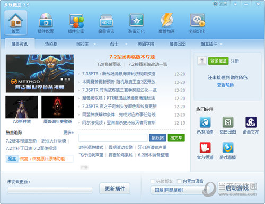Expand the 国服(网易原版) server dropdown
265x204 pixels.
coord(180,190)
